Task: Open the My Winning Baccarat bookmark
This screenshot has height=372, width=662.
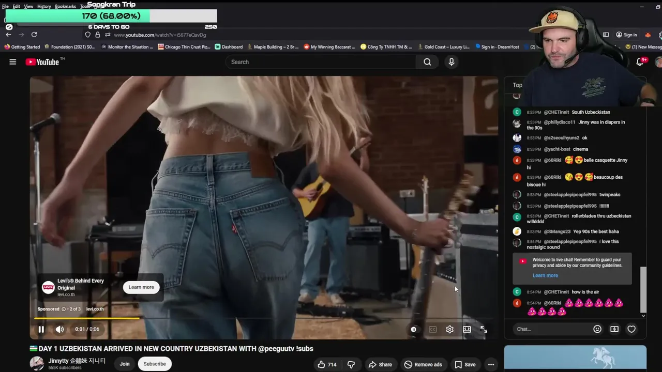Action: [x=329, y=47]
